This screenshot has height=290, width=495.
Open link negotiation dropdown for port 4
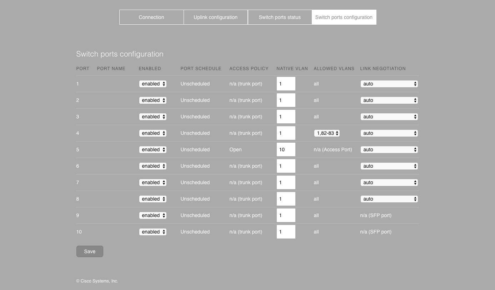click(x=389, y=133)
